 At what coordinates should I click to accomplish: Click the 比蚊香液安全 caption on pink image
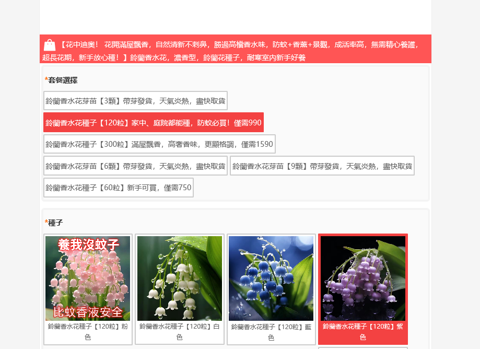coord(88,312)
